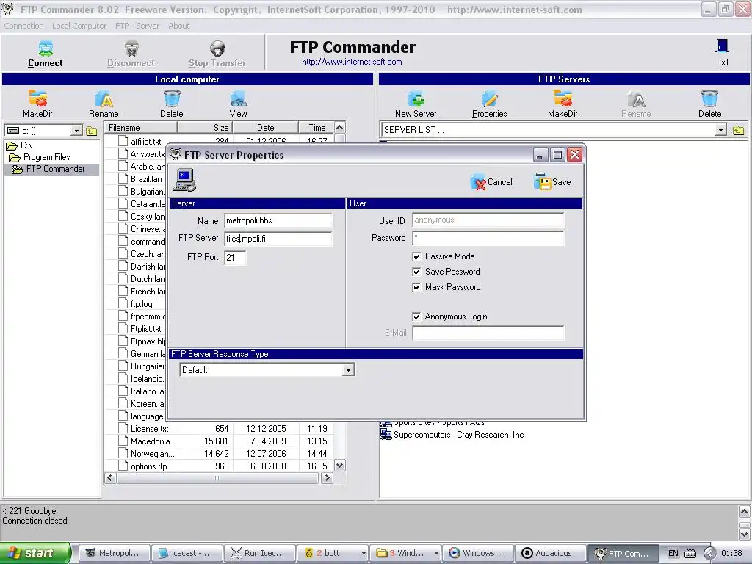752x564 pixels.
Task: Sort by the Date column header
Action: (x=265, y=128)
